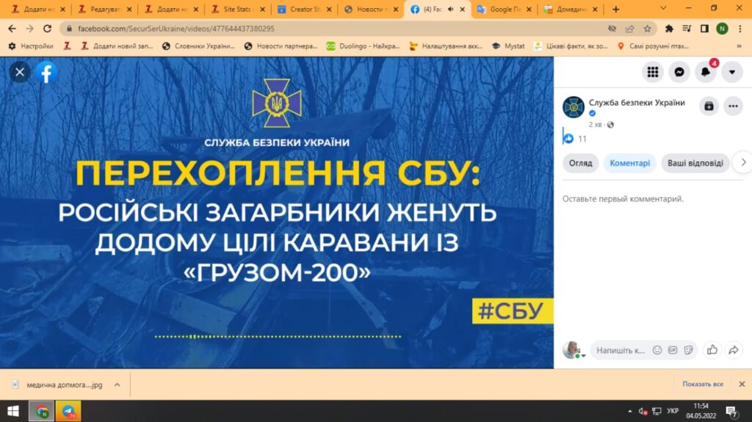Close the video viewer with X button
This screenshot has height=422, width=752.
tap(20, 72)
